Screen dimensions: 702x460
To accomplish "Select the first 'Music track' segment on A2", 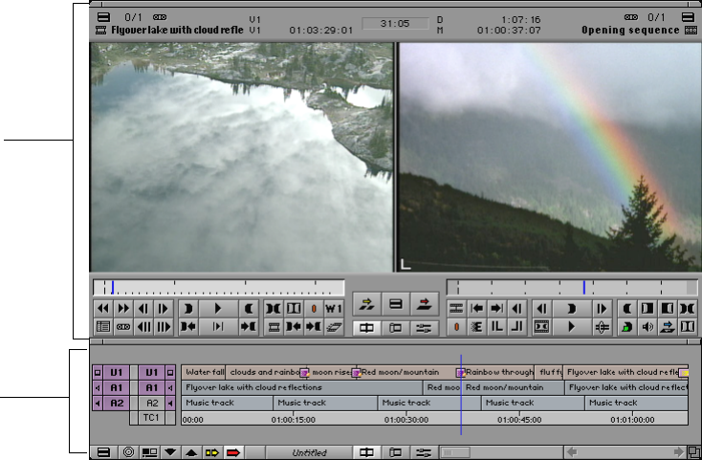I will [228, 403].
